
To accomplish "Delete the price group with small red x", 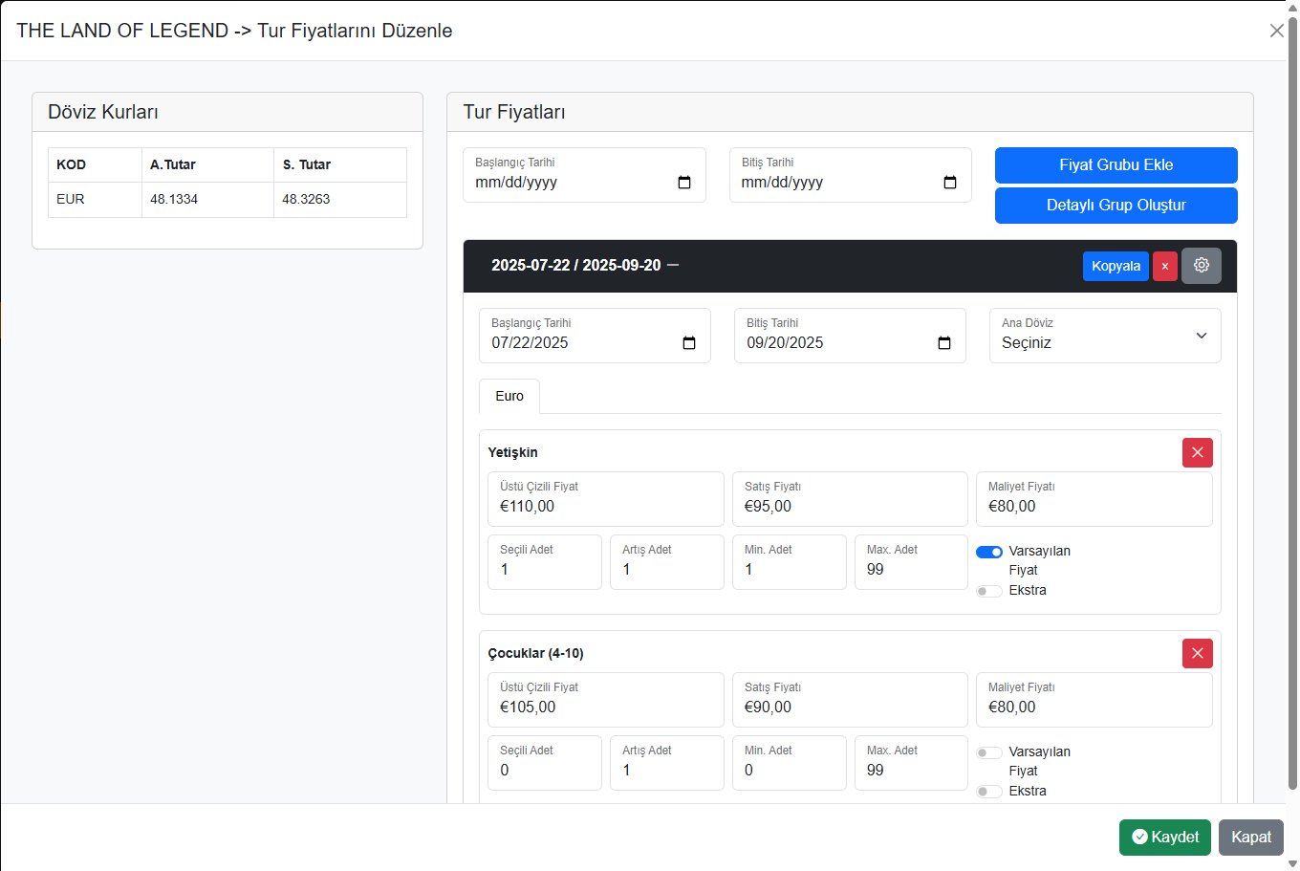I will [1164, 266].
